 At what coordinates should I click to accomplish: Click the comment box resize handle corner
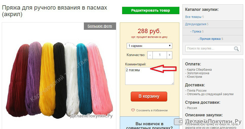(x=173, y=83)
